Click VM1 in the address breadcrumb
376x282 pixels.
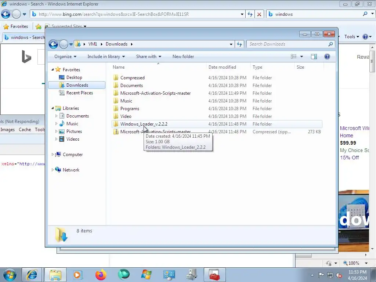click(93, 44)
